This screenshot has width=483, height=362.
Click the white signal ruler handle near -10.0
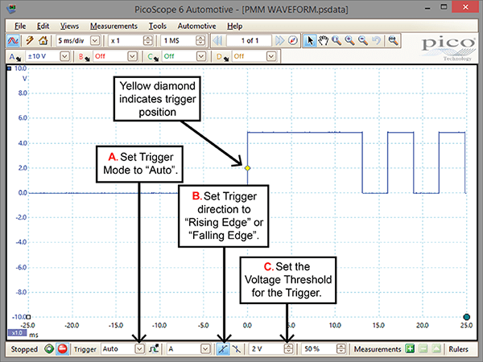[x=29, y=317]
